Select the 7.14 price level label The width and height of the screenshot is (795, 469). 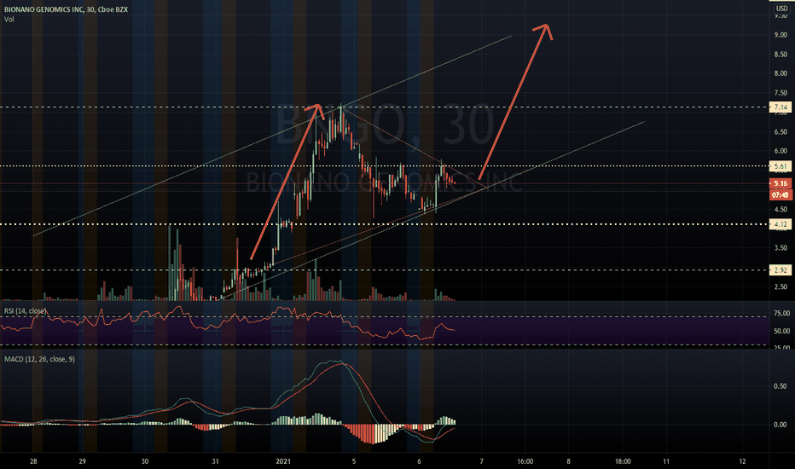(780, 107)
